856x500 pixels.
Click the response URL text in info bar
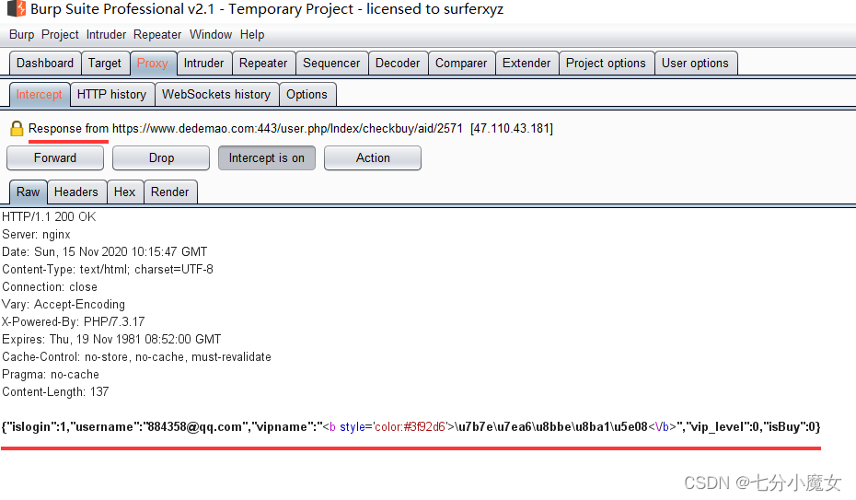[x=287, y=128]
